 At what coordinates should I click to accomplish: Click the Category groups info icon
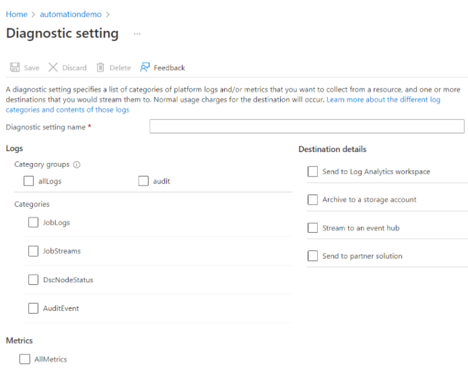tap(77, 165)
